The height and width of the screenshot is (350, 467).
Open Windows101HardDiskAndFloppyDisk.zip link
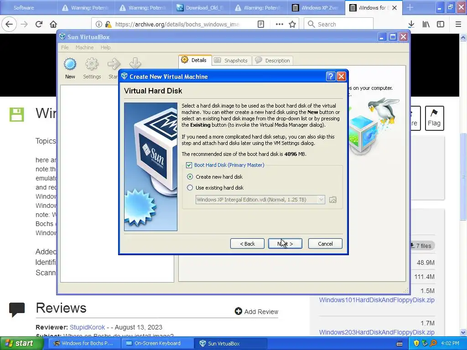(377, 300)
